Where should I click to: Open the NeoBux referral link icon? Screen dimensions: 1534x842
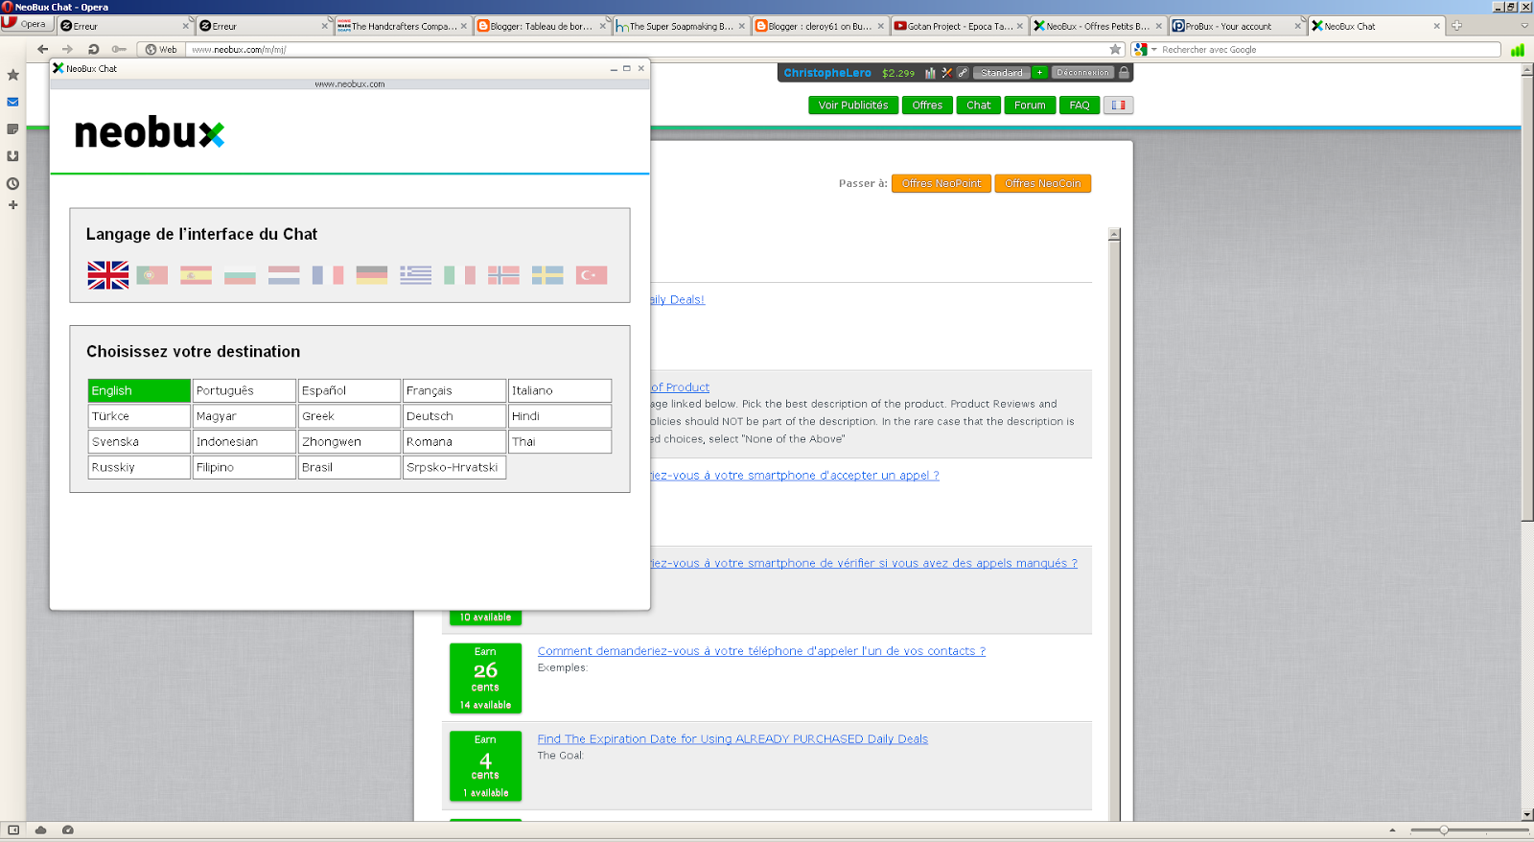(x=963, y=73)
